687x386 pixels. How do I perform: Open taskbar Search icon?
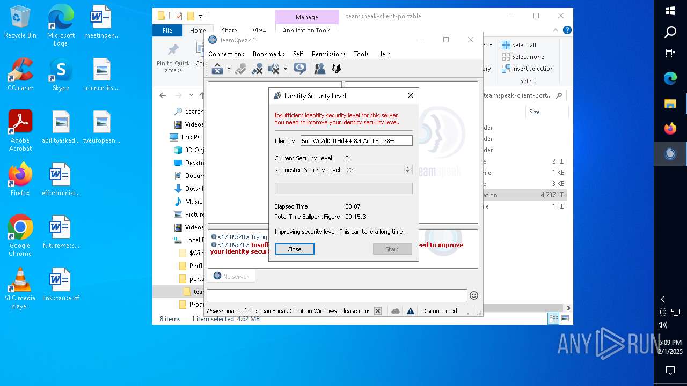[670, 32]
